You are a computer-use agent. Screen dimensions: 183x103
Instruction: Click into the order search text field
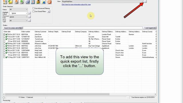click(83, 28)
